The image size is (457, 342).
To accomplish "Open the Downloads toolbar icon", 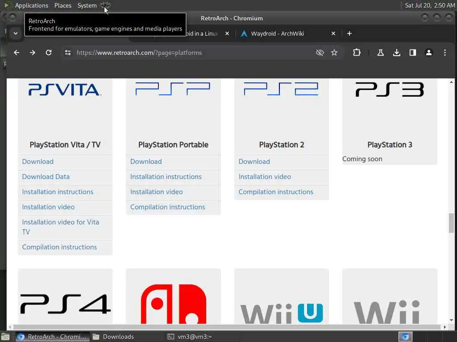I will 397,53.
